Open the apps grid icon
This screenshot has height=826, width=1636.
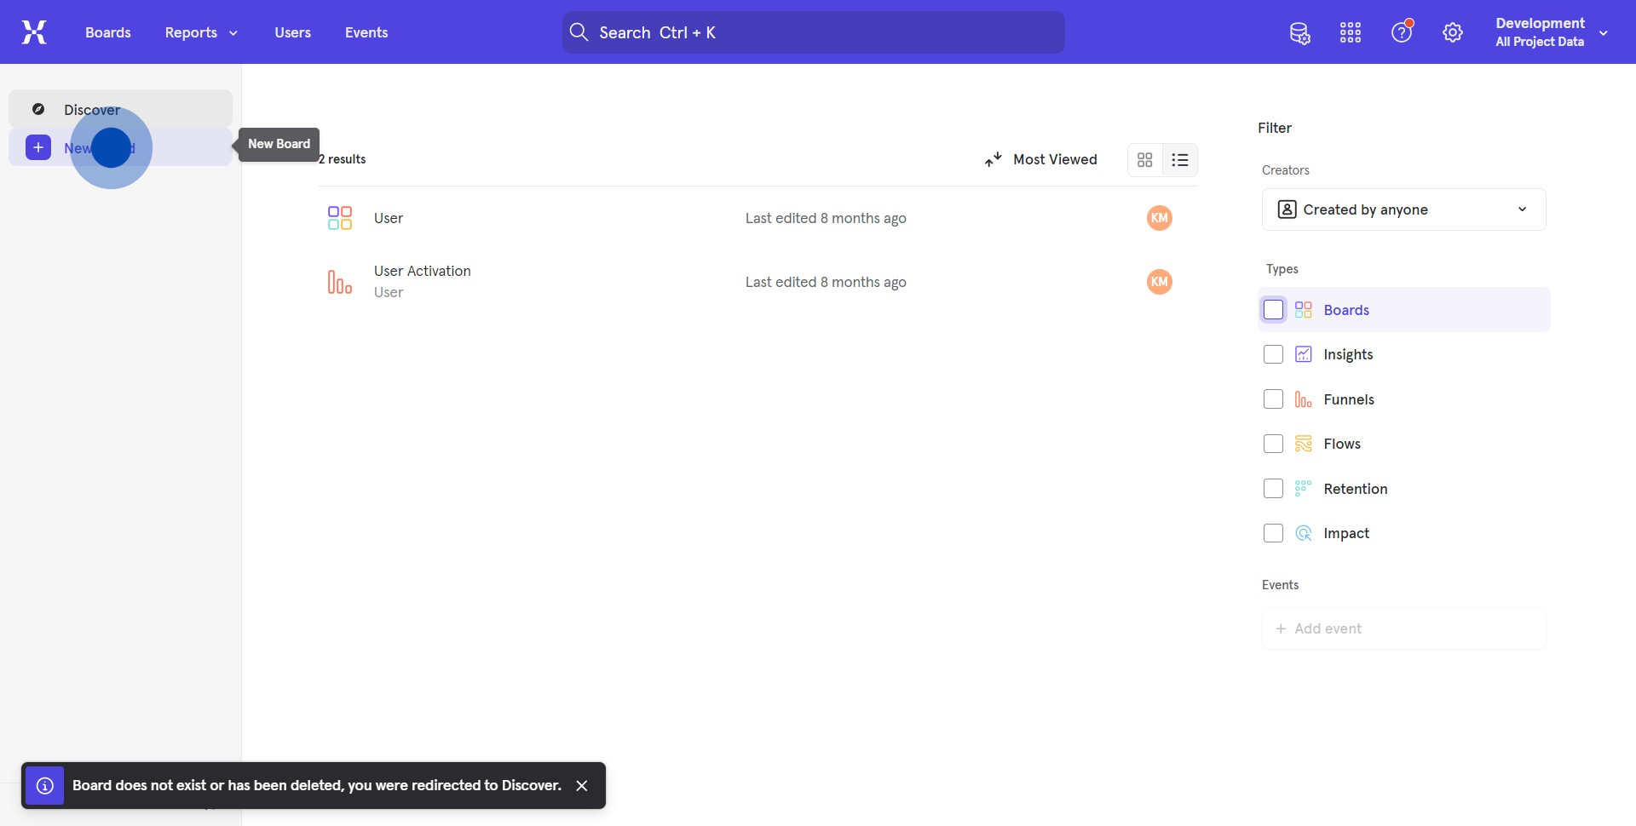[x=1351, y=33]
